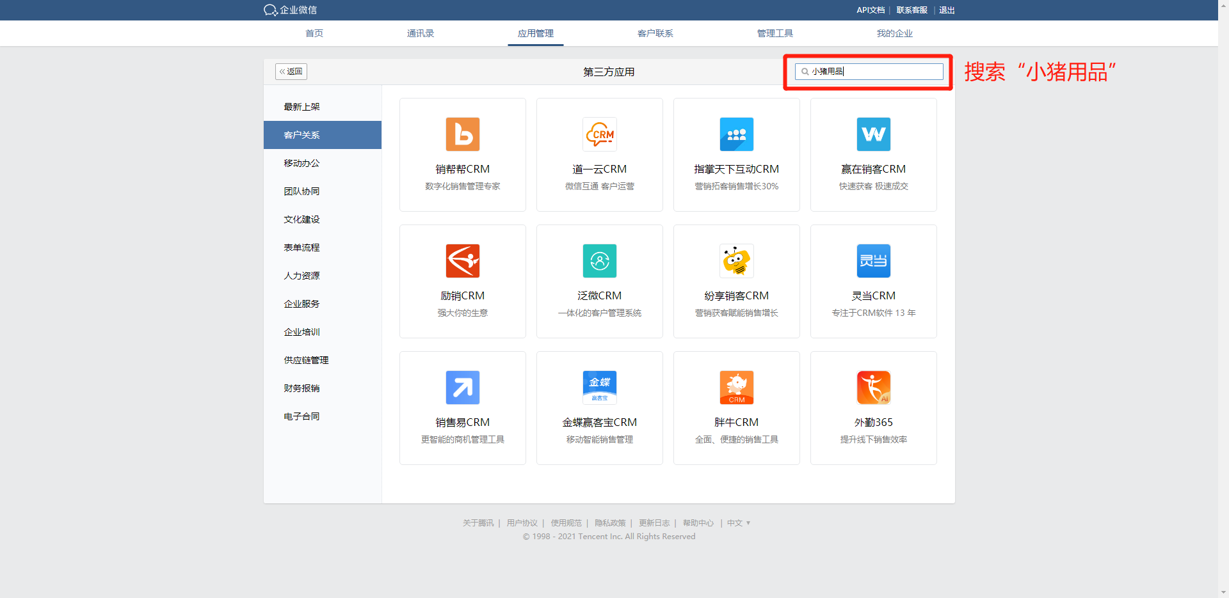The height and width of the screenshot is (598, 1229).
Task: Select the 客户关系 category
Action: tap(323, 135)
